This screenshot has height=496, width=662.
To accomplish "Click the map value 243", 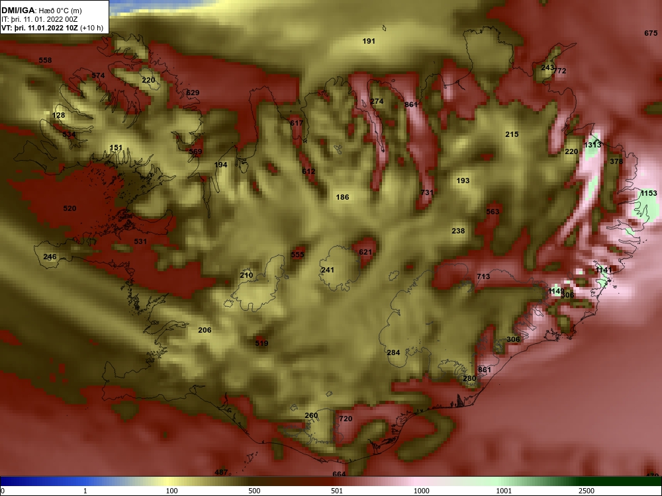I will 547,67.
